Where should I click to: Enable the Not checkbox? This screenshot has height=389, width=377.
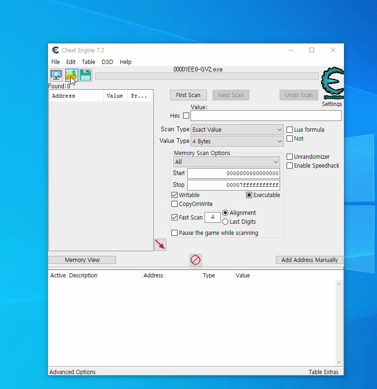(x=289, y=138)
